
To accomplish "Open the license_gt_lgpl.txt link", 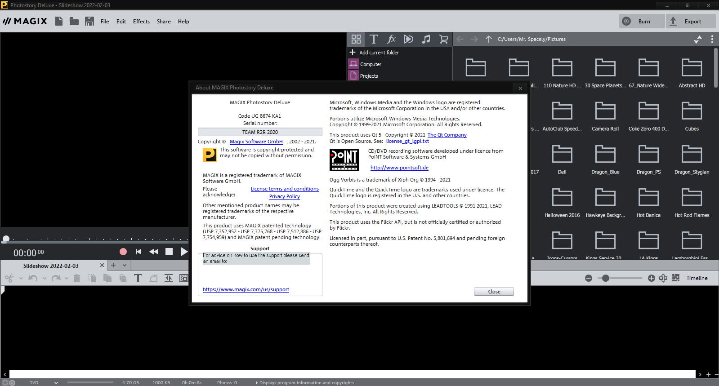I will click(407, 141).
